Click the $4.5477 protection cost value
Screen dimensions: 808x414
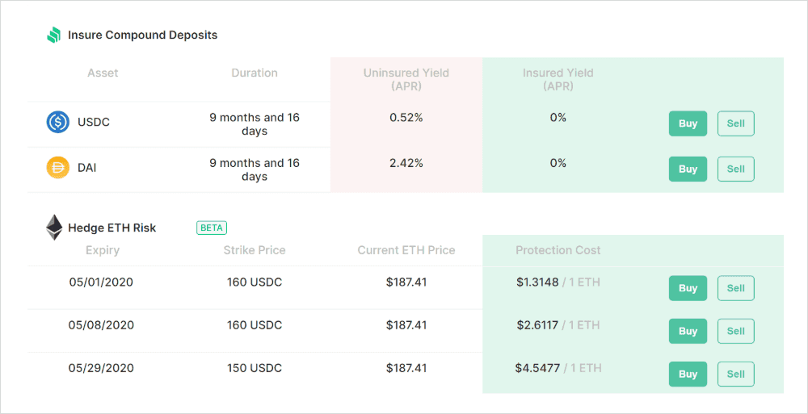537,368
